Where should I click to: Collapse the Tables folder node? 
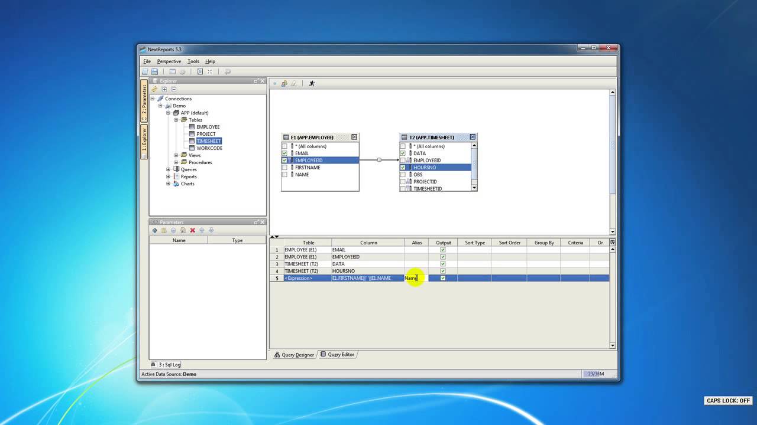176,120
